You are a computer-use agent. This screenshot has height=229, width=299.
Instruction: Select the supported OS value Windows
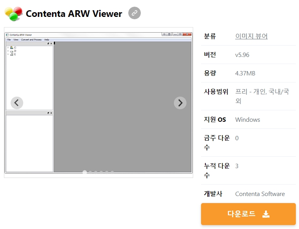point(247,120)
